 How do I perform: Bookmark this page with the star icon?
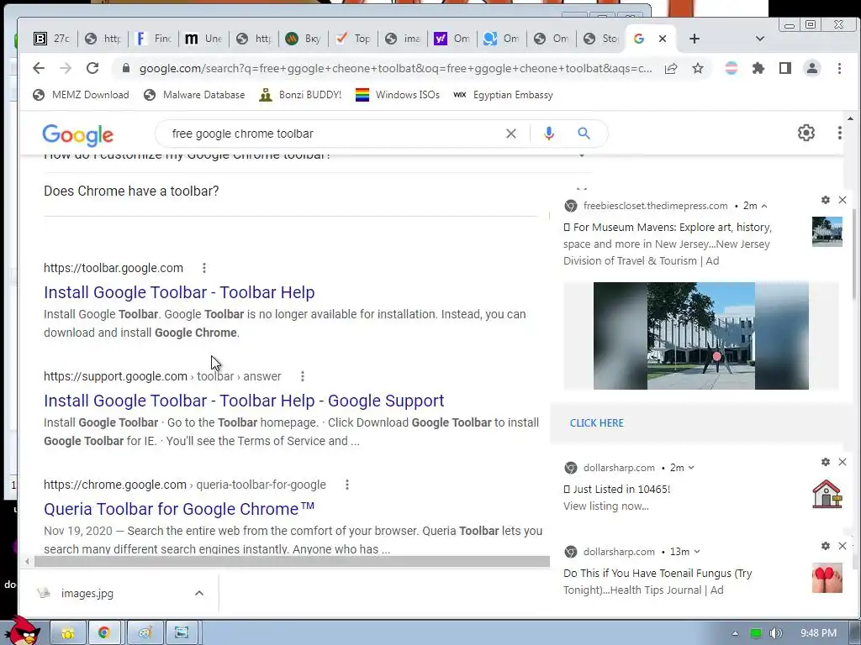(697, 68)
